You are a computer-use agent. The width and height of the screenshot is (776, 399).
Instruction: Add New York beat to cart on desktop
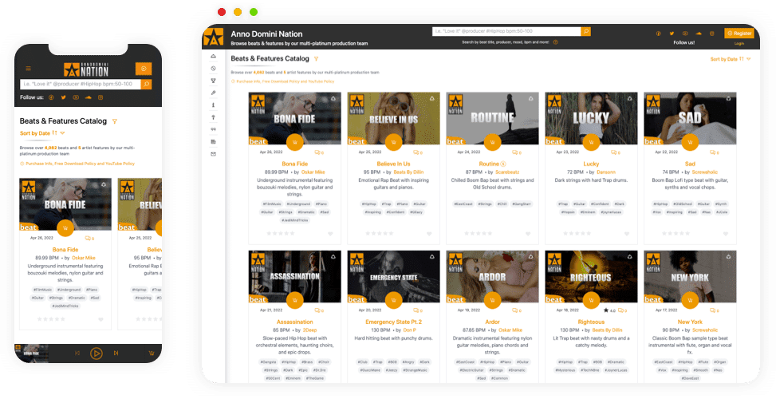tap(690, 300)
